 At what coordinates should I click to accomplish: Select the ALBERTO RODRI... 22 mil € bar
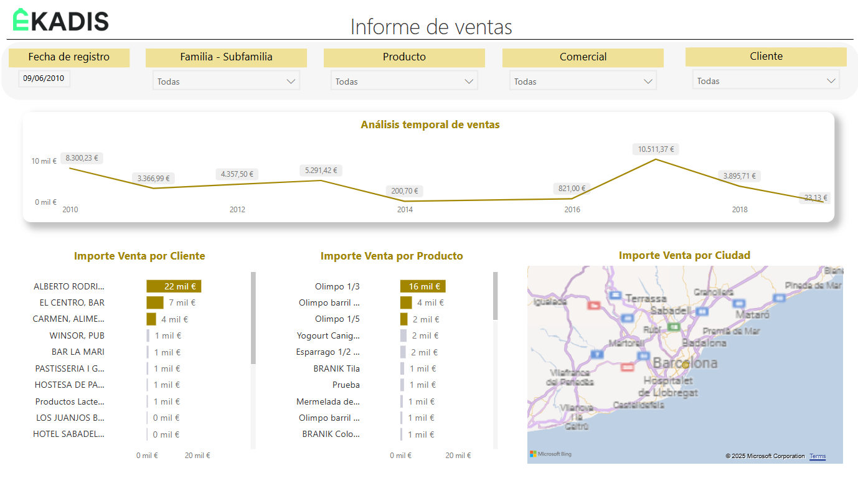click(174, 286)
